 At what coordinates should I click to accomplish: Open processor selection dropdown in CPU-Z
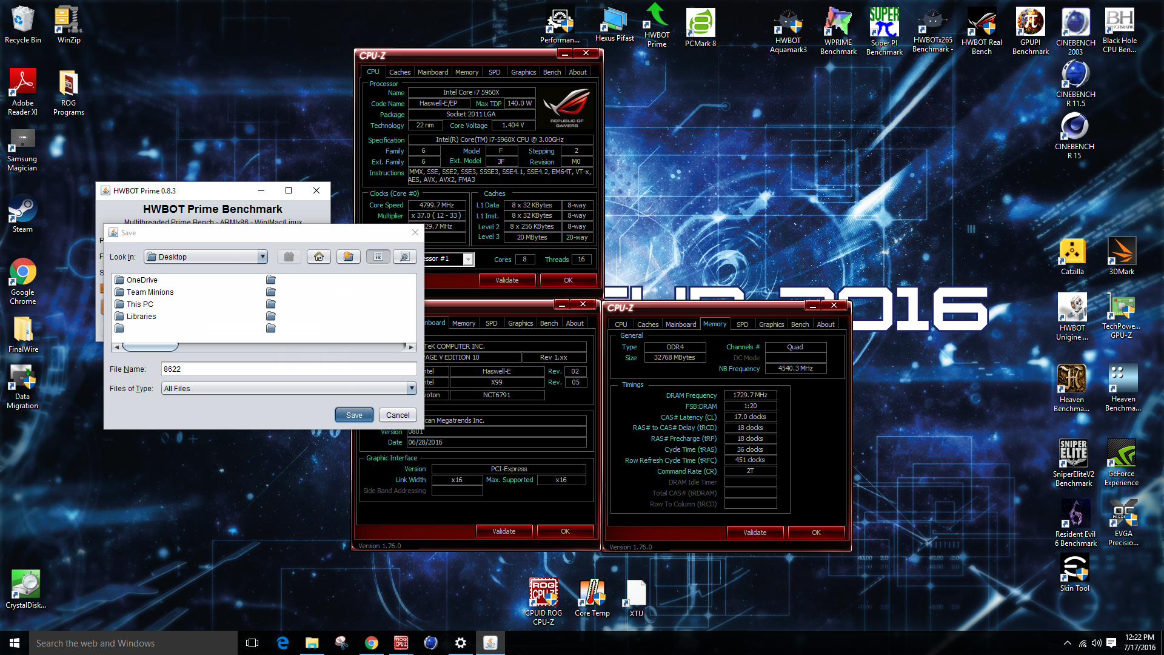pyautogui.click(x=468, y=259)
